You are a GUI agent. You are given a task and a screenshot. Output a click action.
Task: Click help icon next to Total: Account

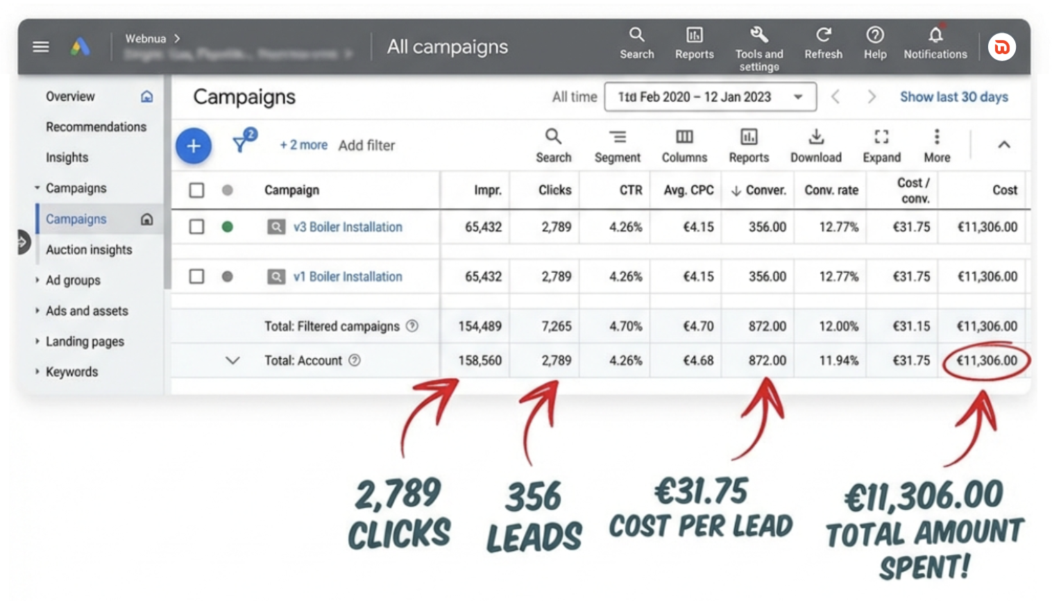coord(355,360)
